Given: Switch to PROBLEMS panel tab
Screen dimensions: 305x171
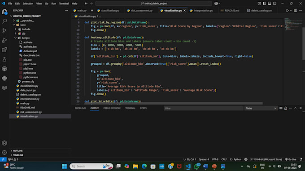Looking at the screenshot, I should pos(80,108).
